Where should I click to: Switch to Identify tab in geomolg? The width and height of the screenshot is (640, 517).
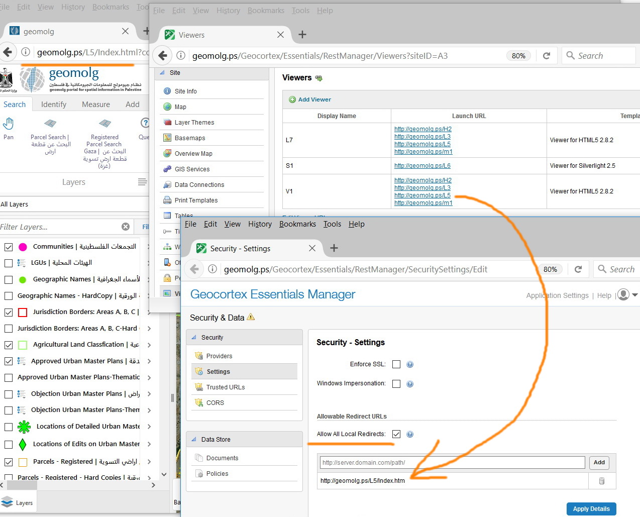54,105
